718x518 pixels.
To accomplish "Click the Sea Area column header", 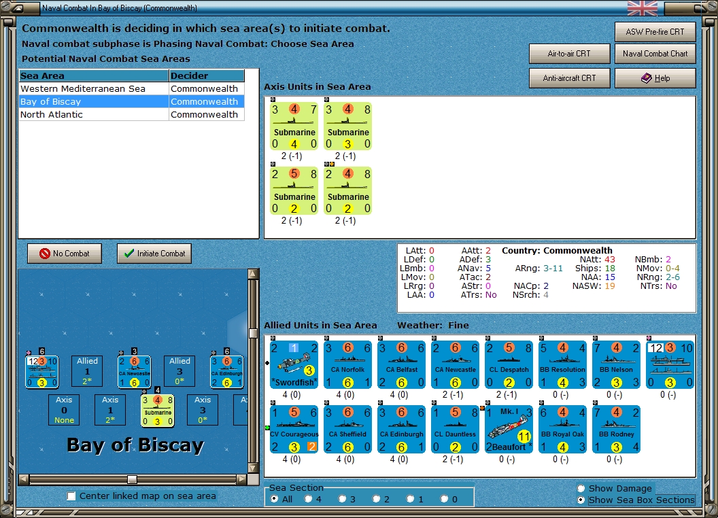I will 94,76.
